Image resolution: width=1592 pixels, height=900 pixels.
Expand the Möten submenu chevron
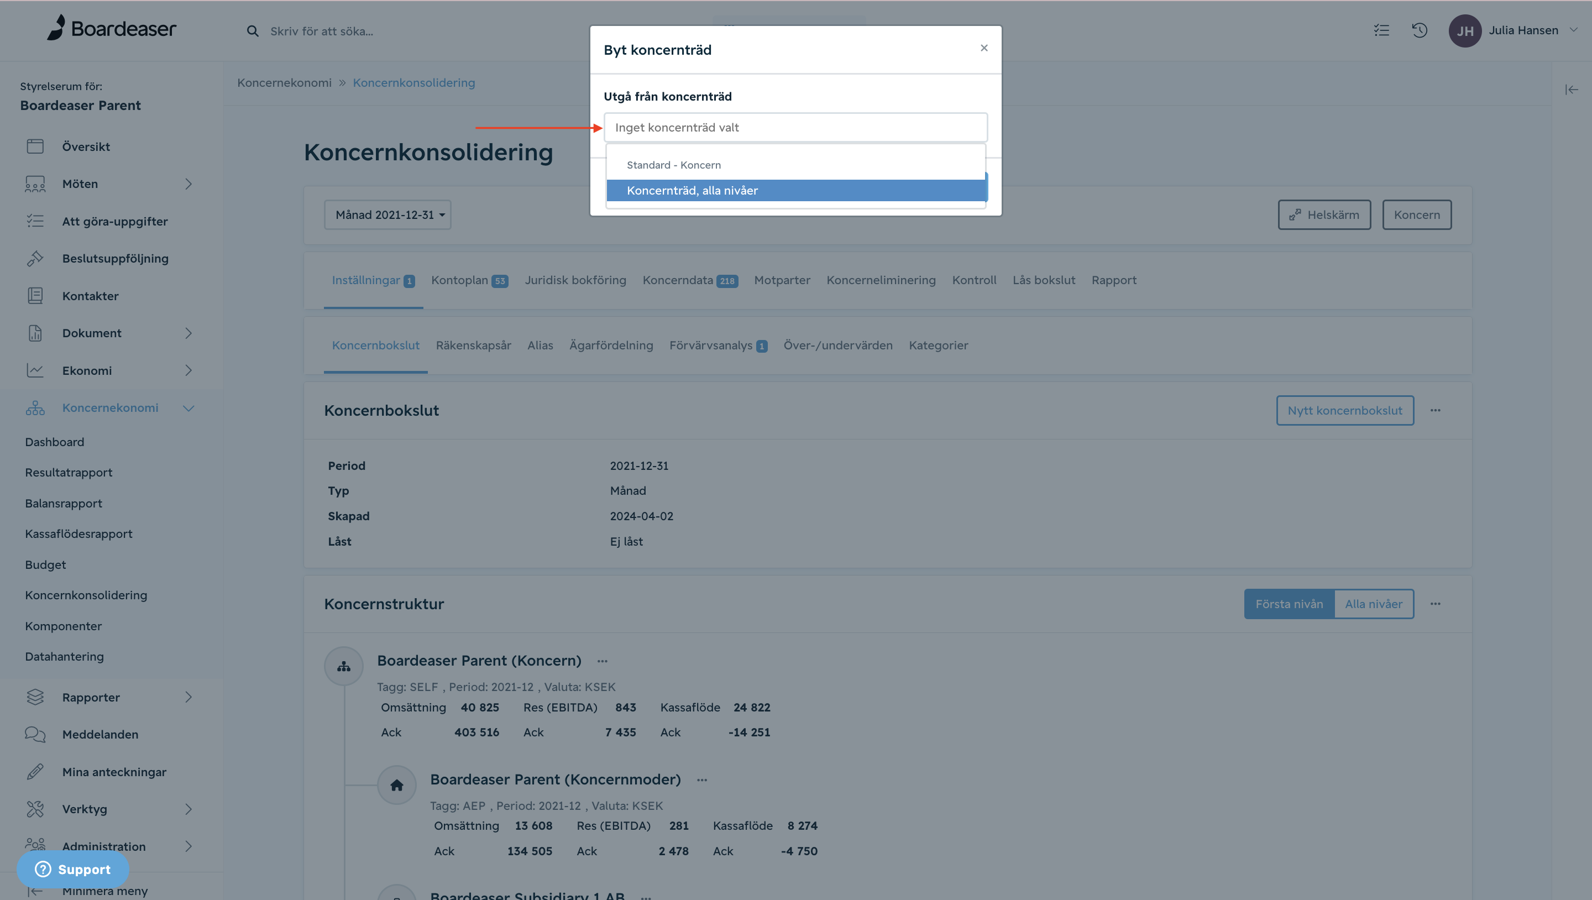pos(188,184)
